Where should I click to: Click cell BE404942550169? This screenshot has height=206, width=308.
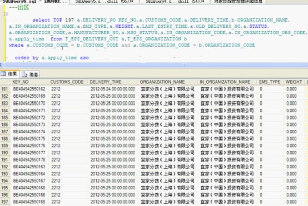pyautogui.click(x=29, y=96)
